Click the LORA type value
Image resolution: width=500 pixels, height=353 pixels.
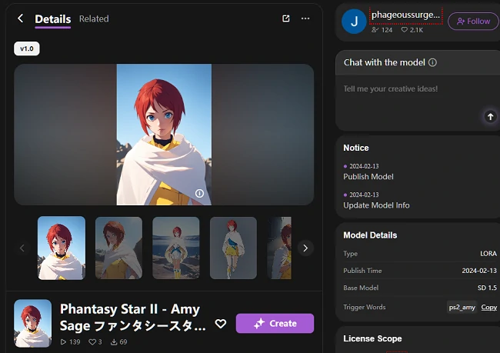coord(488,254)
